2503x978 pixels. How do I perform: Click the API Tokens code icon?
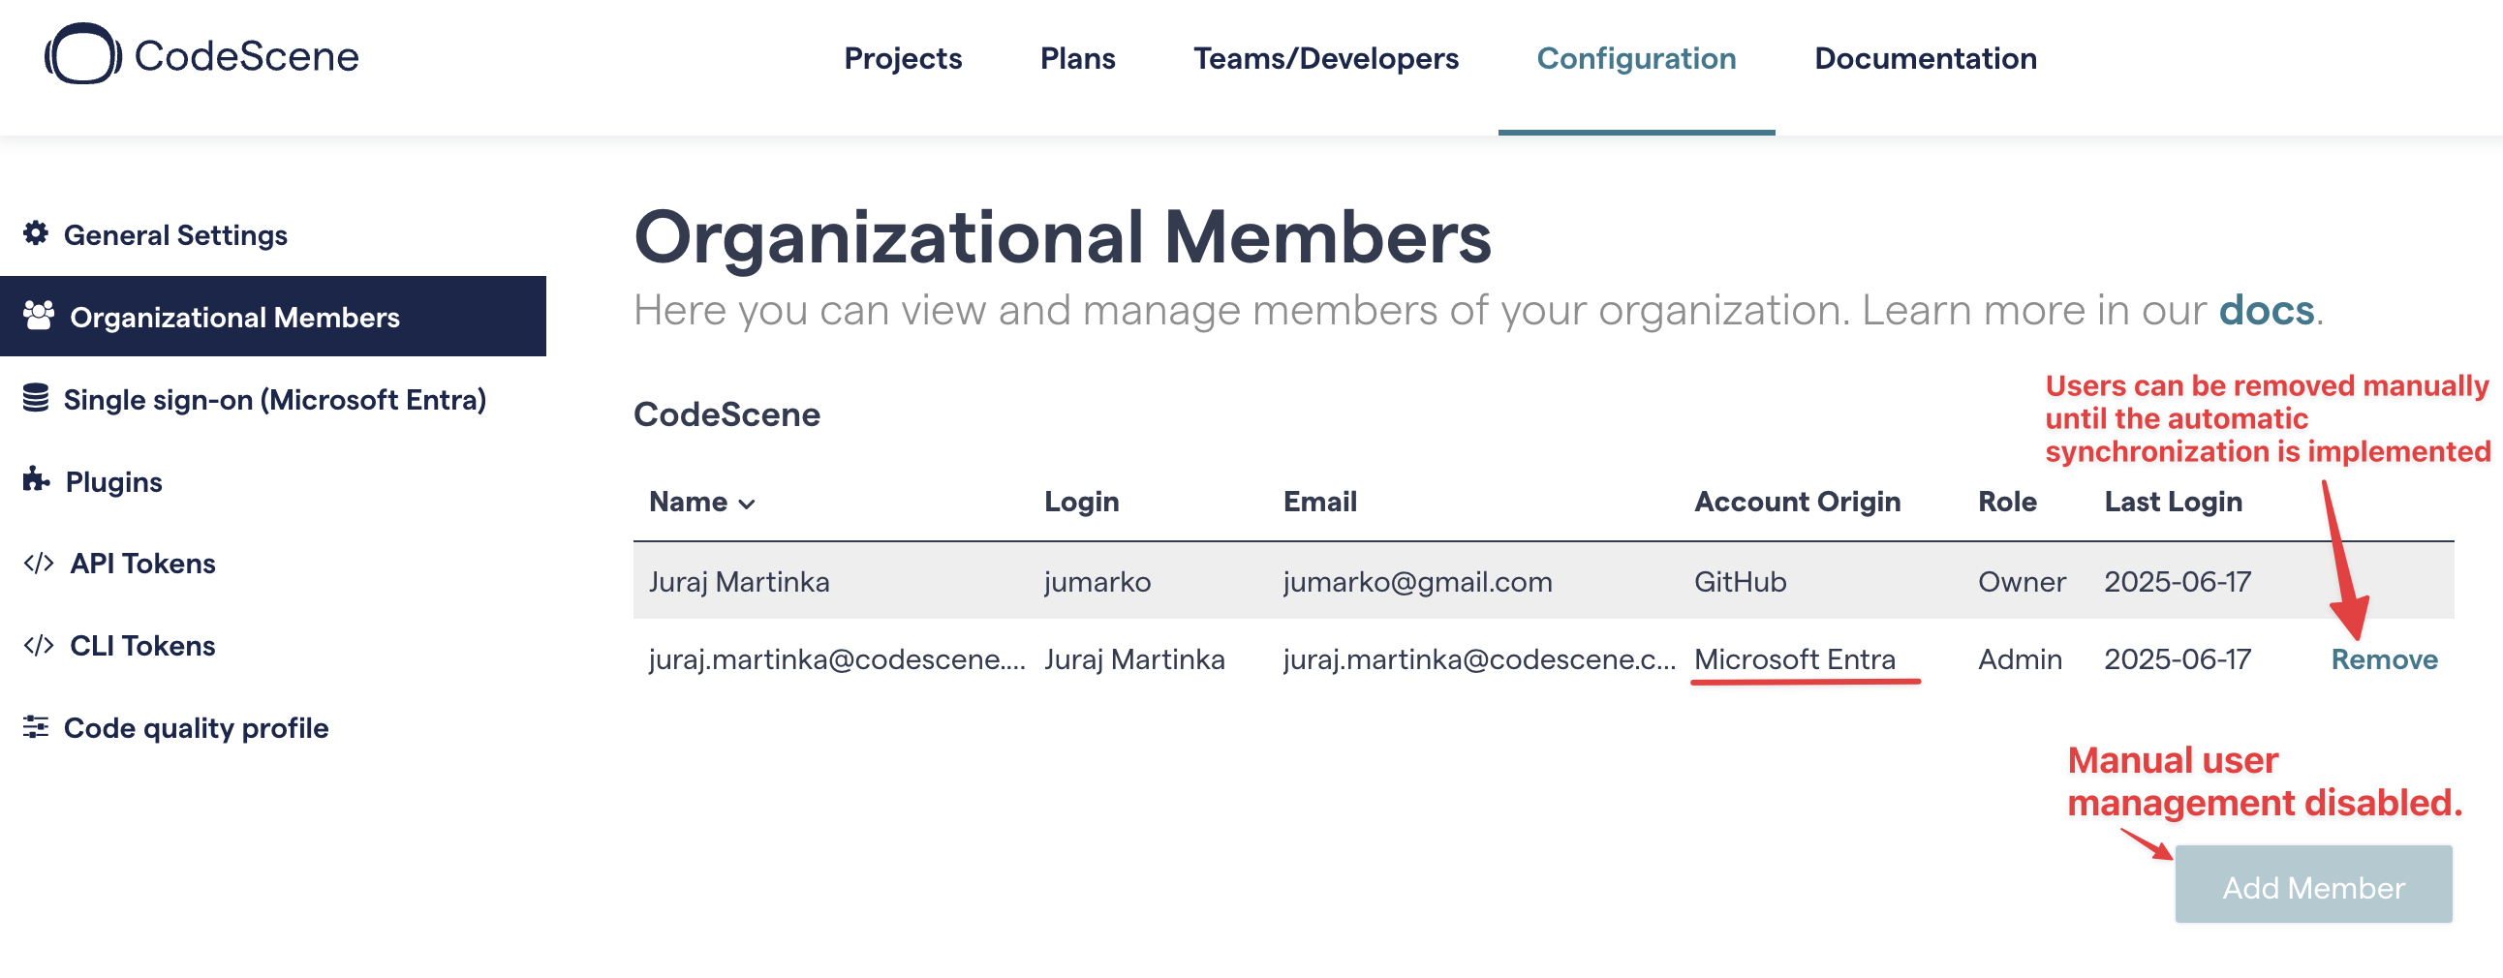coord(39,562)
